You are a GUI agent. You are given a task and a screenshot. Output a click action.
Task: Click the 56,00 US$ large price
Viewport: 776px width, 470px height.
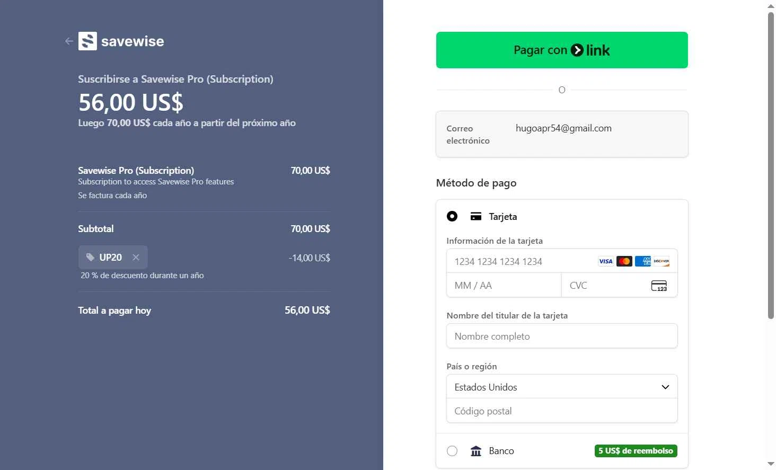point(131,102)
